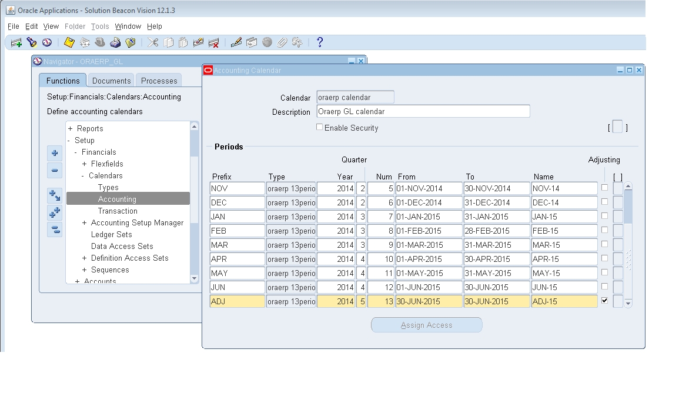Print using the printer toolbar icon
689x399 pixels.
click(115, 42)
